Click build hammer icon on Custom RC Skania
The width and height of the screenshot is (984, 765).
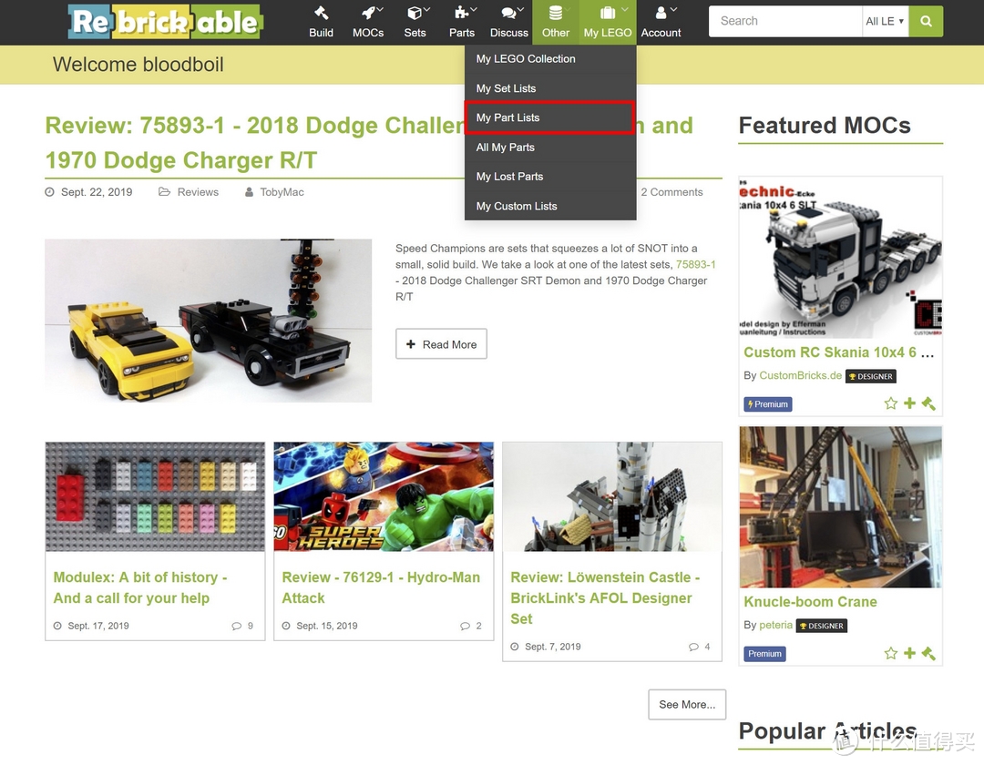(928, 403)
